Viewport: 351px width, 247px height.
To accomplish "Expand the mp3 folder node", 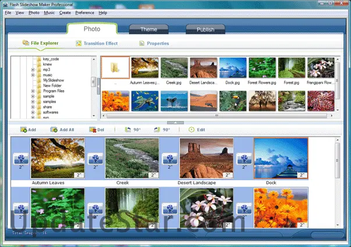I will (x=33, y=70).
